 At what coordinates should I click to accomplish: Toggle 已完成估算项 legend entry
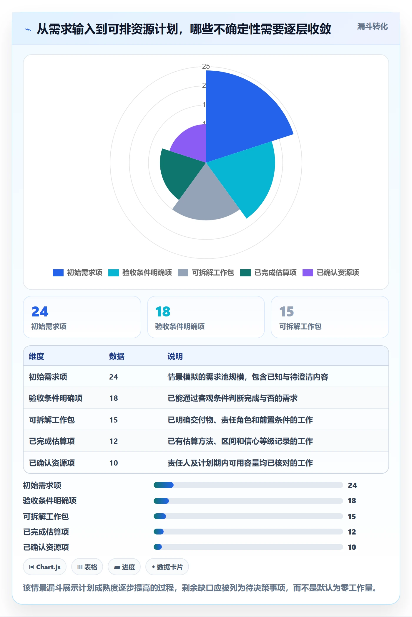[x=268, y=273]
